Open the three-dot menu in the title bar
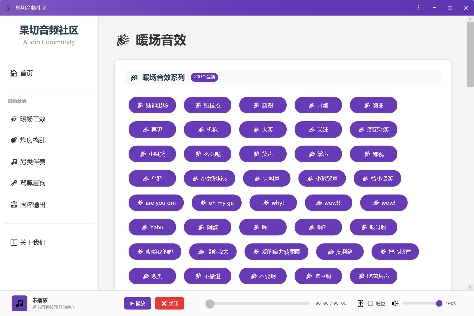The height and width of the screenshot is (316, 474). pos(418,8)
